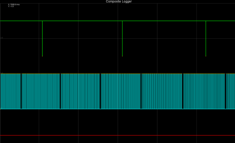Click green trace between first and middle spikes
The image size is (235, 143).
pos(82,21)
